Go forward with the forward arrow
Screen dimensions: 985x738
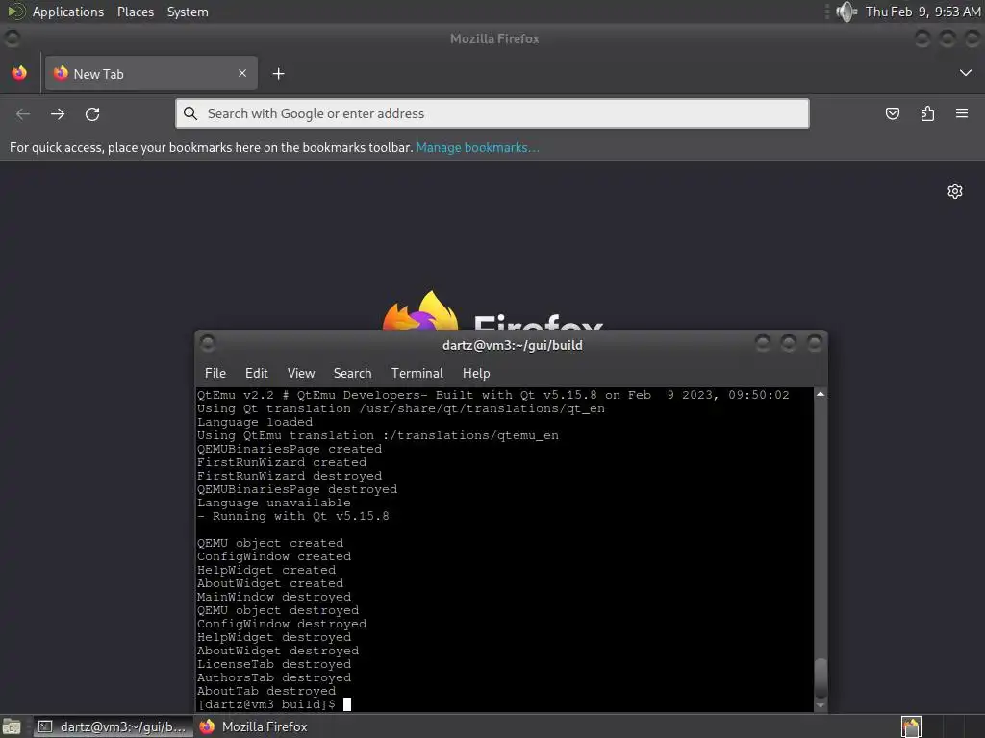click(x=58, y=113)
